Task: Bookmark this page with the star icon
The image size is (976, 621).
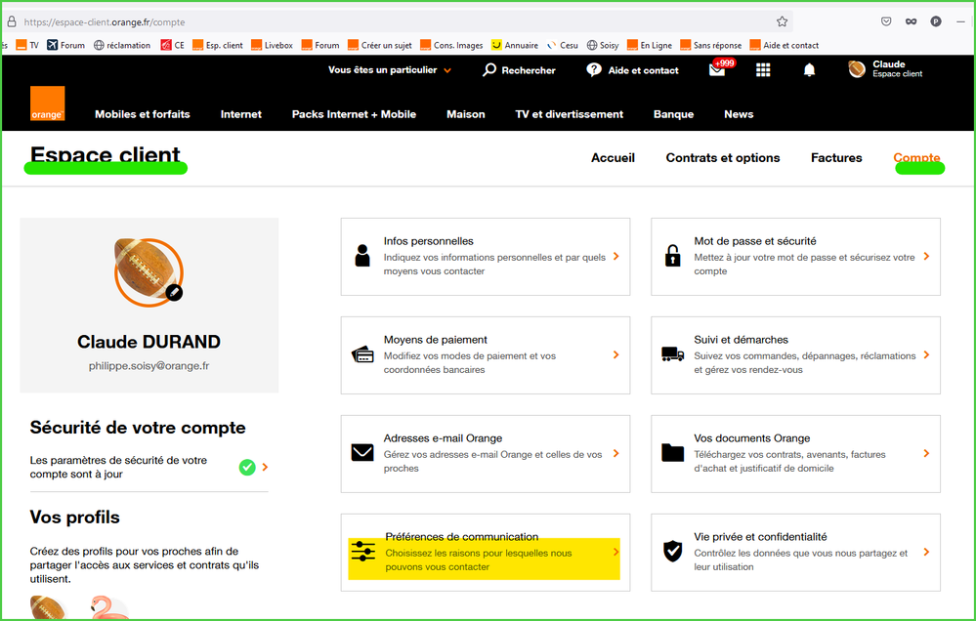Action: (x=782, y=21)
